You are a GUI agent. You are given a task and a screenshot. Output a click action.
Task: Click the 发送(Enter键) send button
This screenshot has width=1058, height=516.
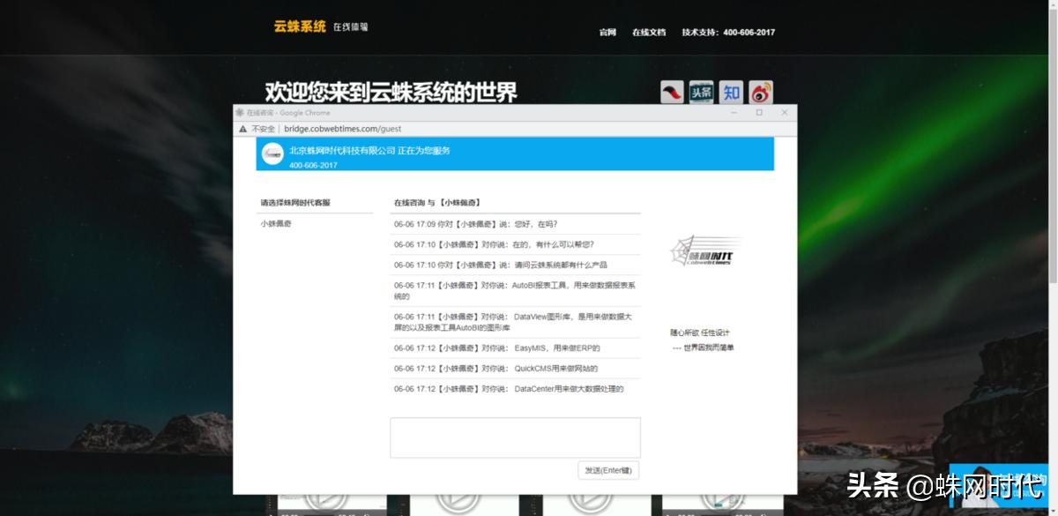608,470
